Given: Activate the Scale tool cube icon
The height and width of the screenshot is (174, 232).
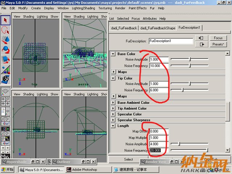Looking at the screenshot, I should tap(6, 60).
